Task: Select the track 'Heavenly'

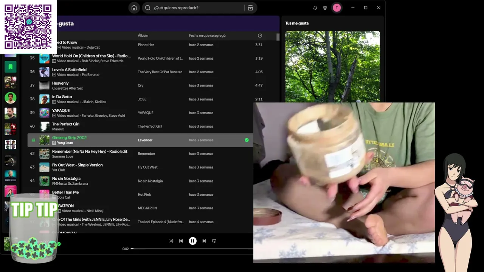Action: tap(60, 83)
